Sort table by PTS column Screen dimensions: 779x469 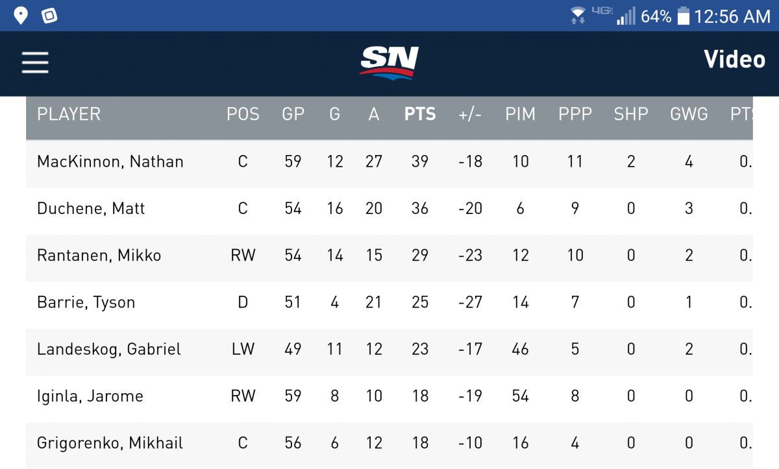420,114
